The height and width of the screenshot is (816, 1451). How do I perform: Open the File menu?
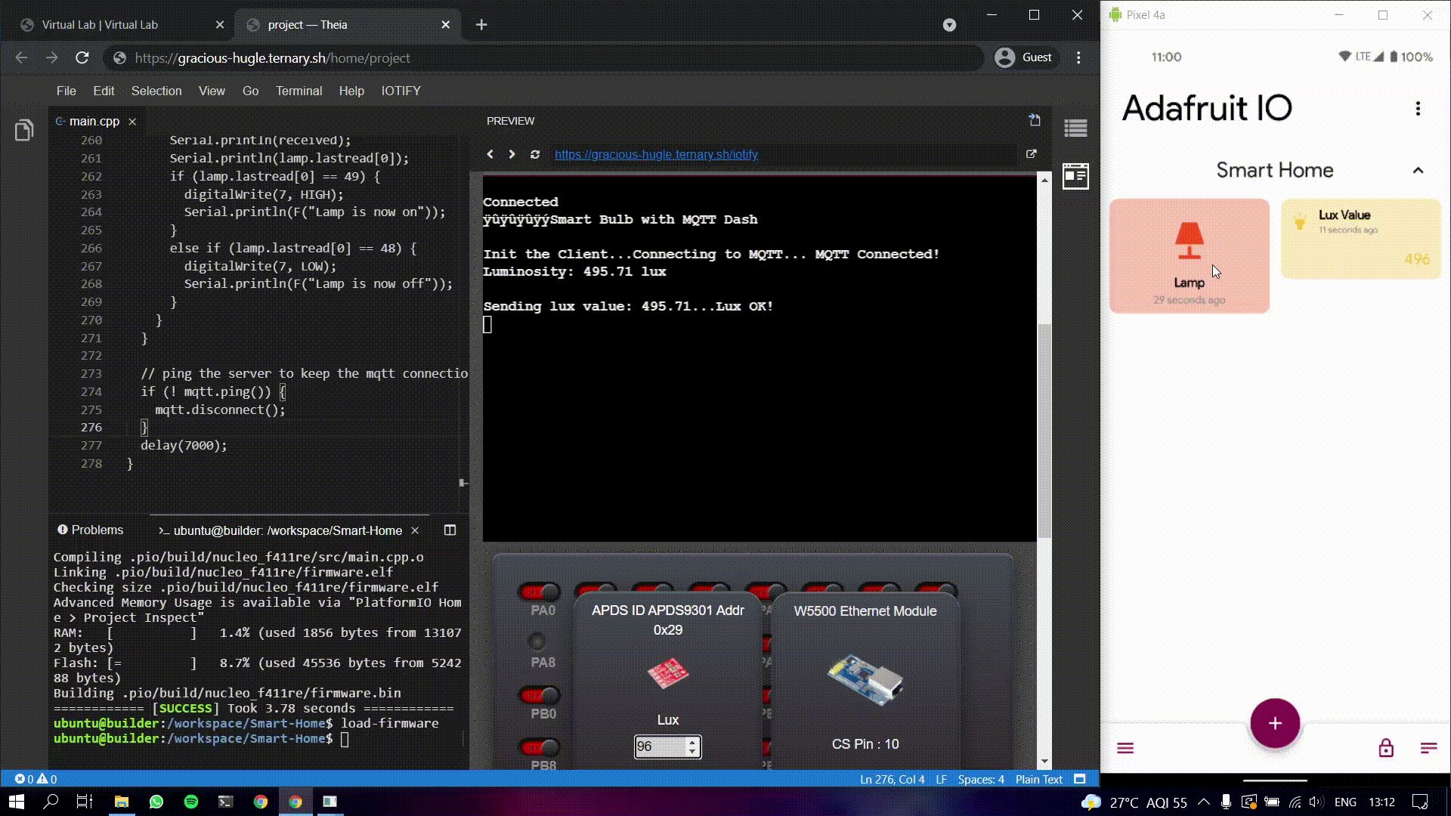[x=67, y=91]
